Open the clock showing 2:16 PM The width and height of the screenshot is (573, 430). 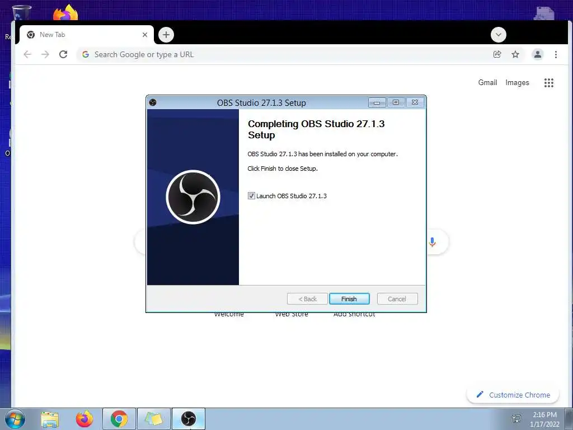[x=544, y=419]
